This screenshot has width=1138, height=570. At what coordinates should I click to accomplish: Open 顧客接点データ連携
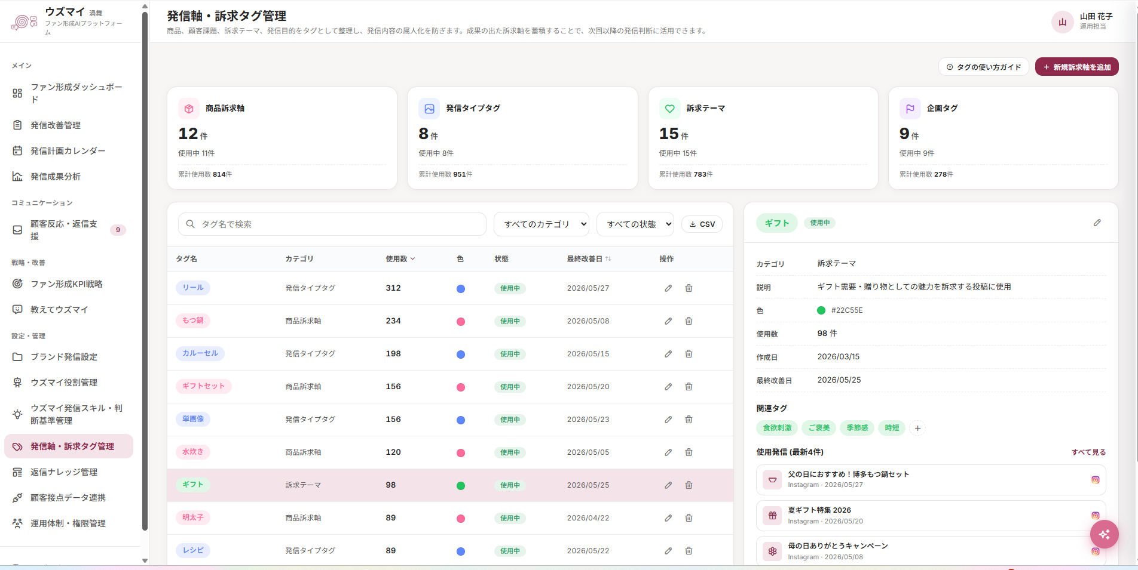tap(69, 498)
